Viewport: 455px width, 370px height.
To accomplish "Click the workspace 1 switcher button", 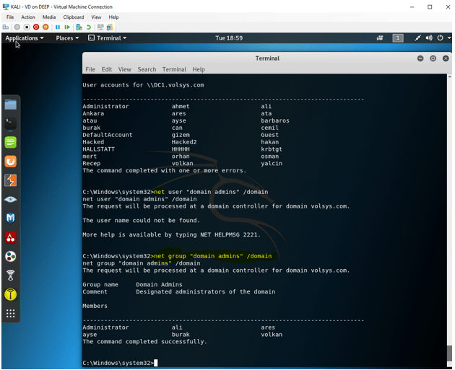I will (398, 38).
